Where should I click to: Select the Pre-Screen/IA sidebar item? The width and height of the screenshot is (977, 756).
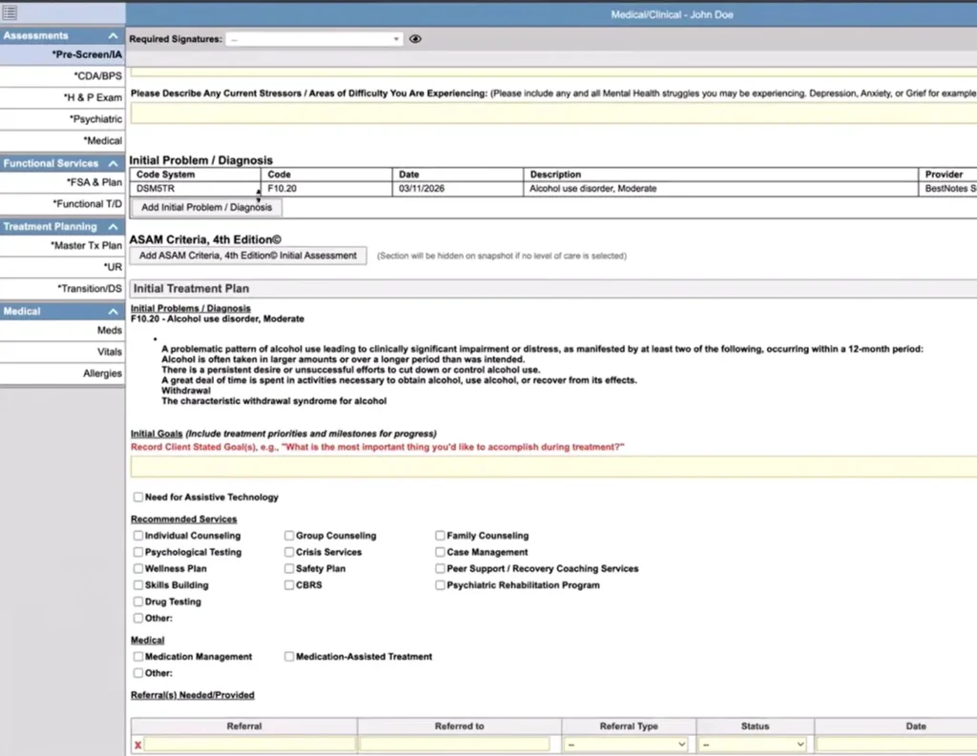[62, 54]
